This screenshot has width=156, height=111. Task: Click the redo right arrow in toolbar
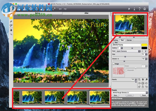(65, 9)
